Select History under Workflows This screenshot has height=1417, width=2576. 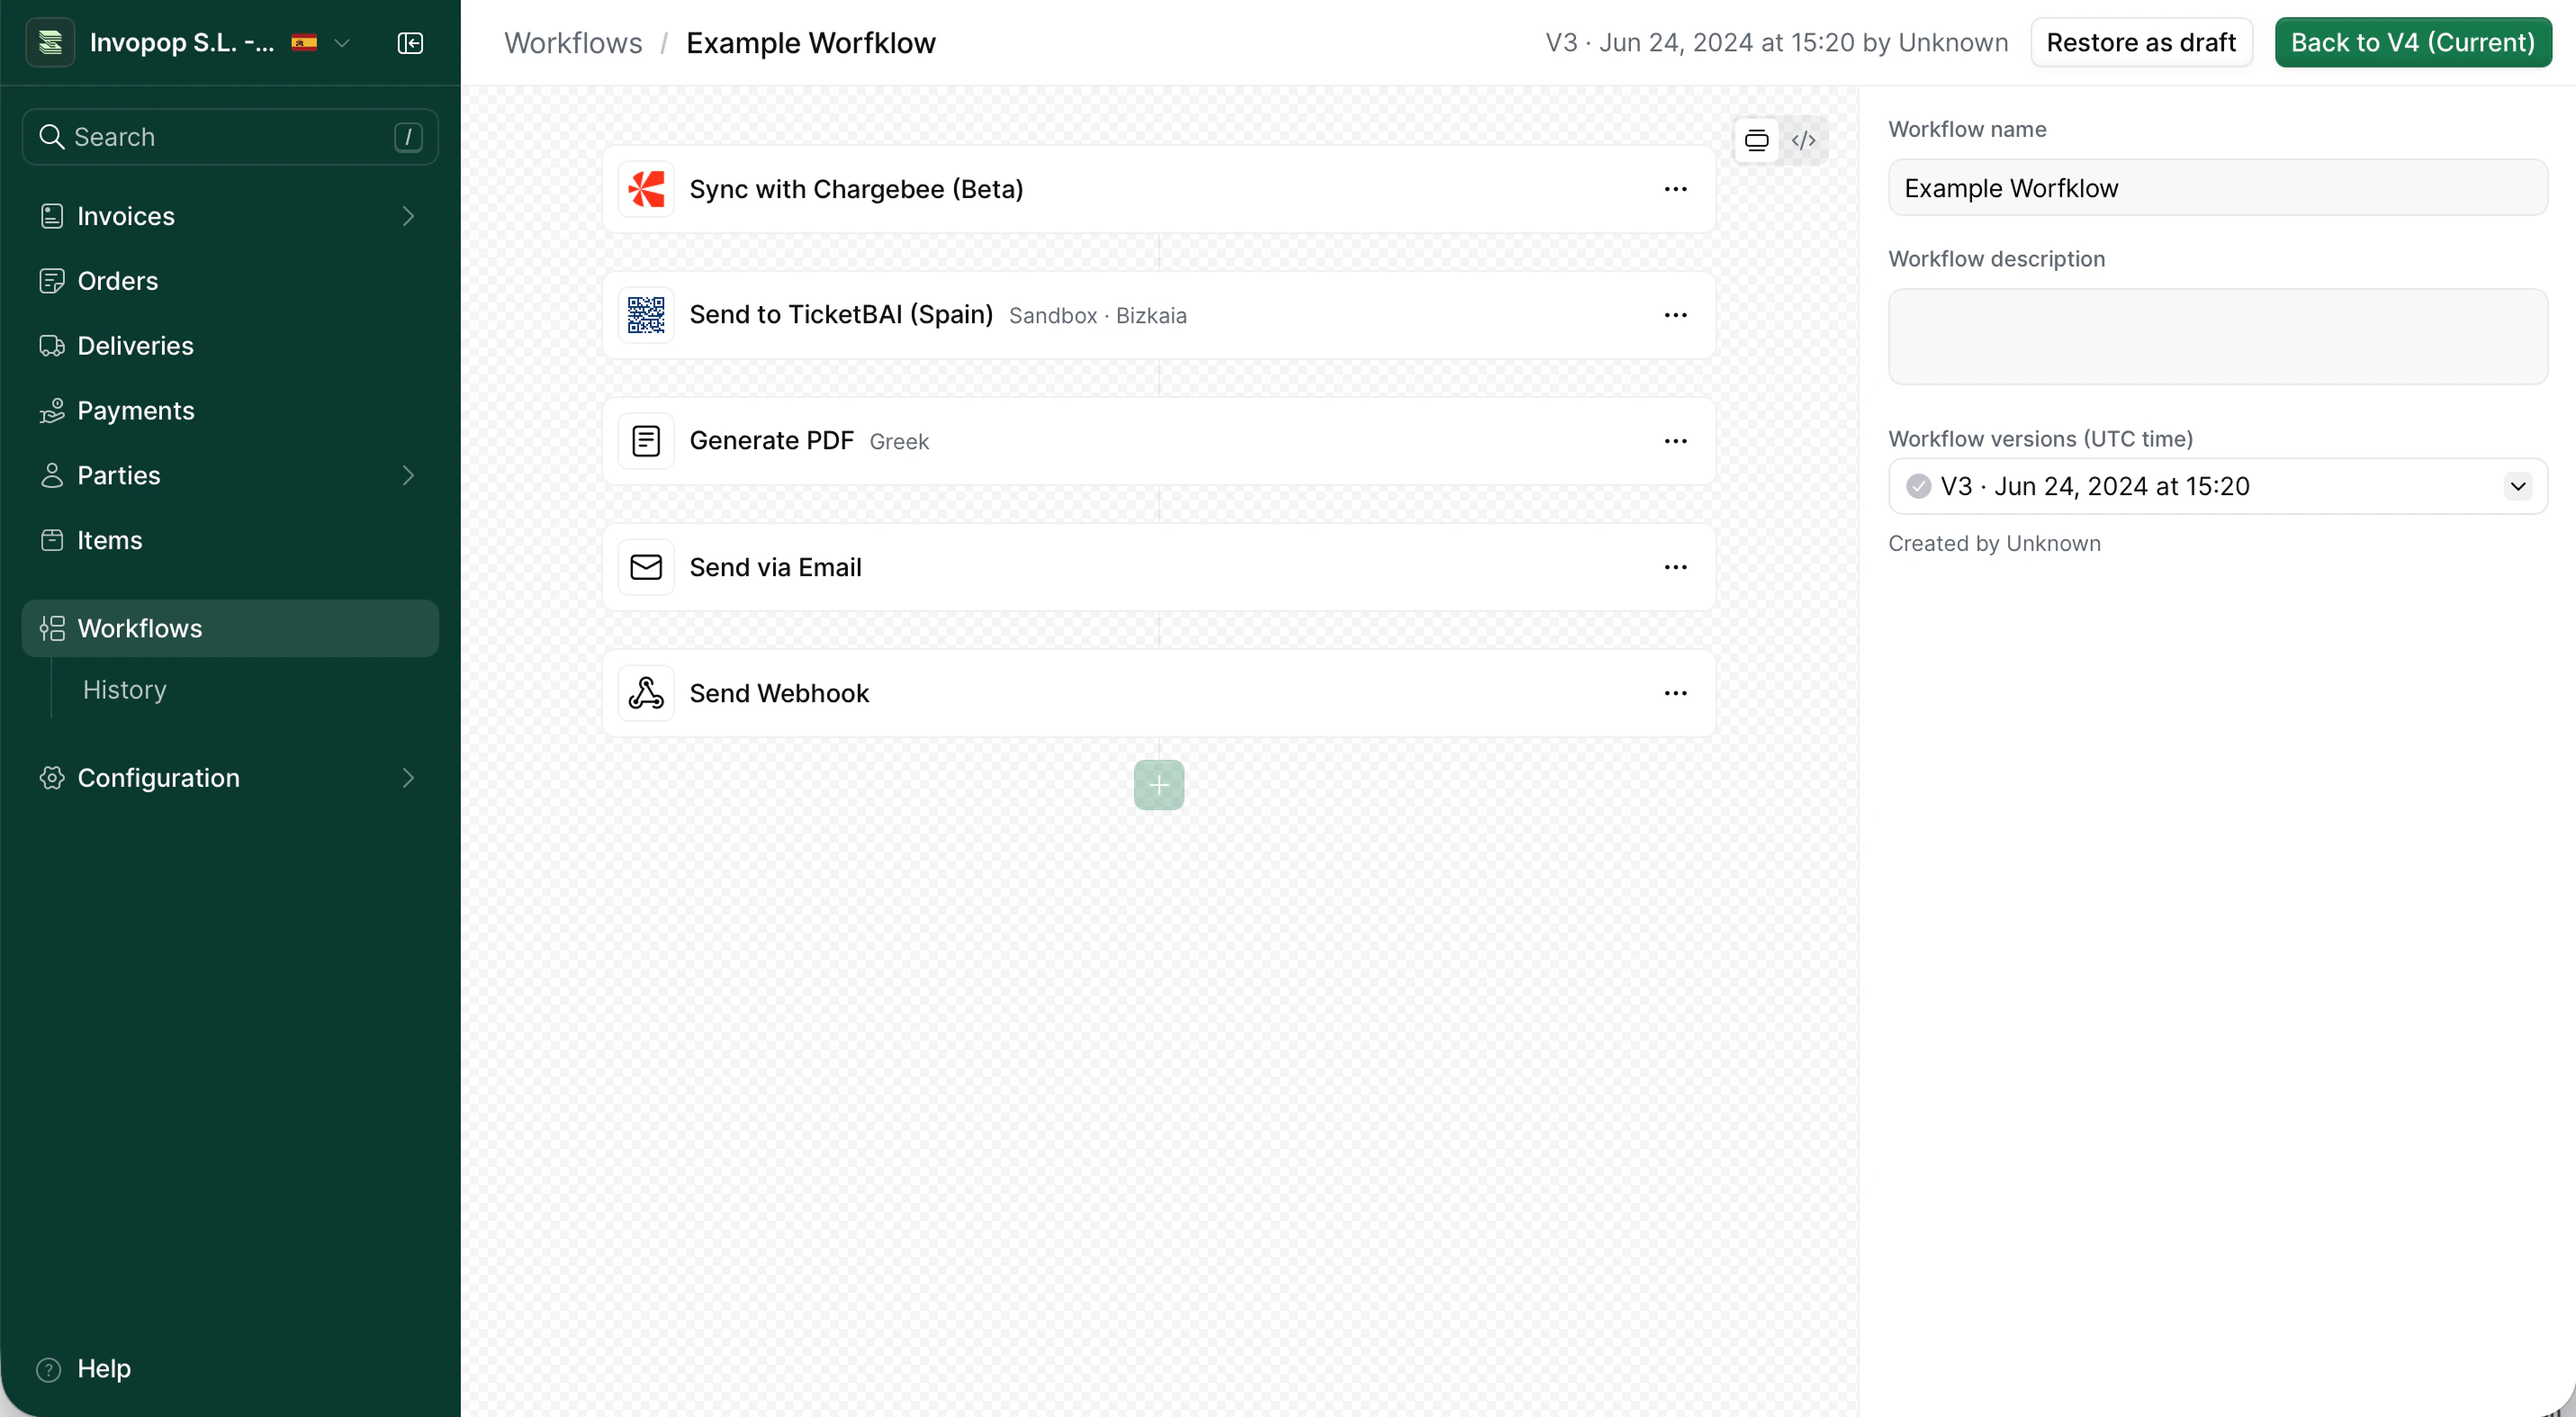click(123, 690)
